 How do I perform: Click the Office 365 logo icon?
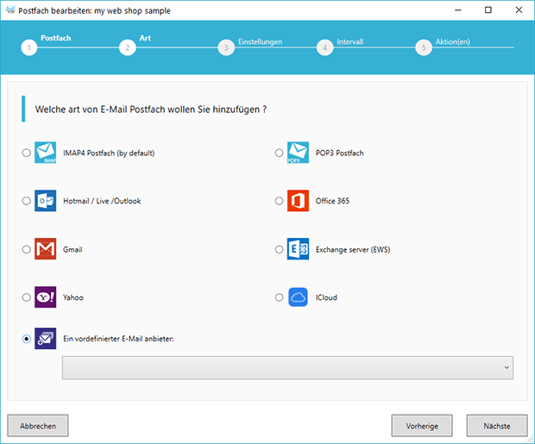pyautogui.click(x=298, y=201)
